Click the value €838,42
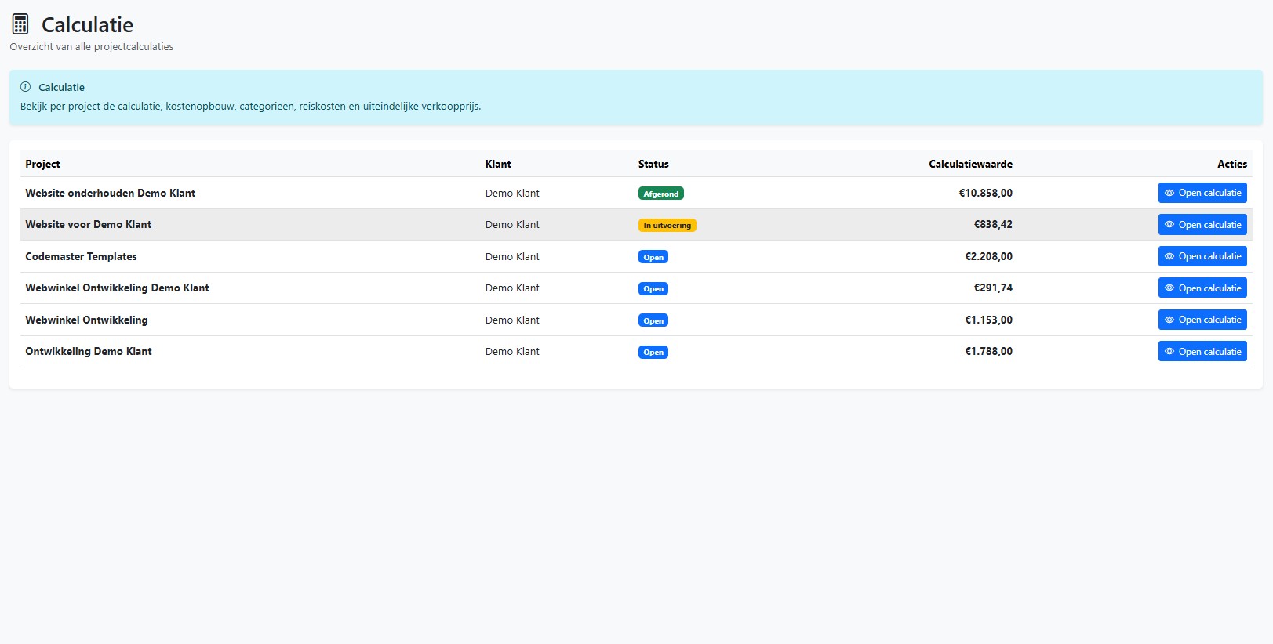 [993, 224]
